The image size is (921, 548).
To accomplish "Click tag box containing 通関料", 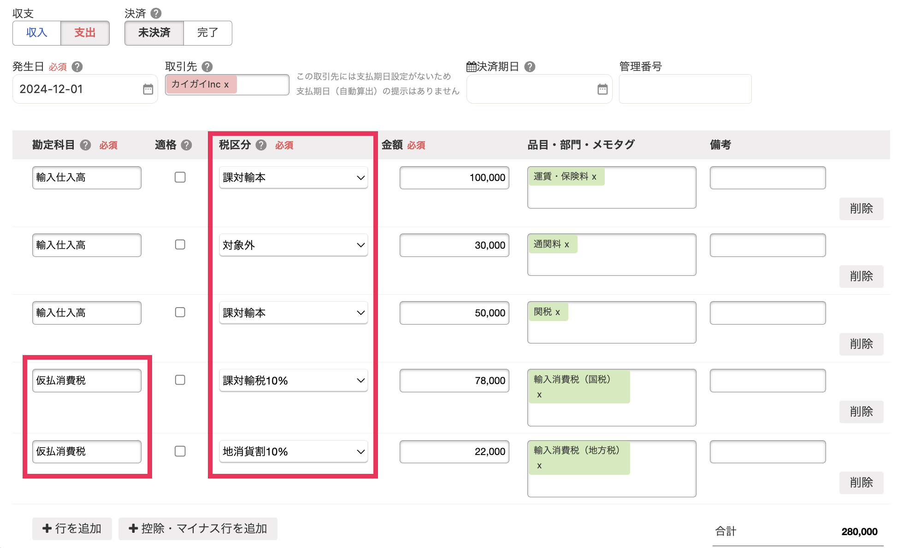I will click(x=612, y=255).
